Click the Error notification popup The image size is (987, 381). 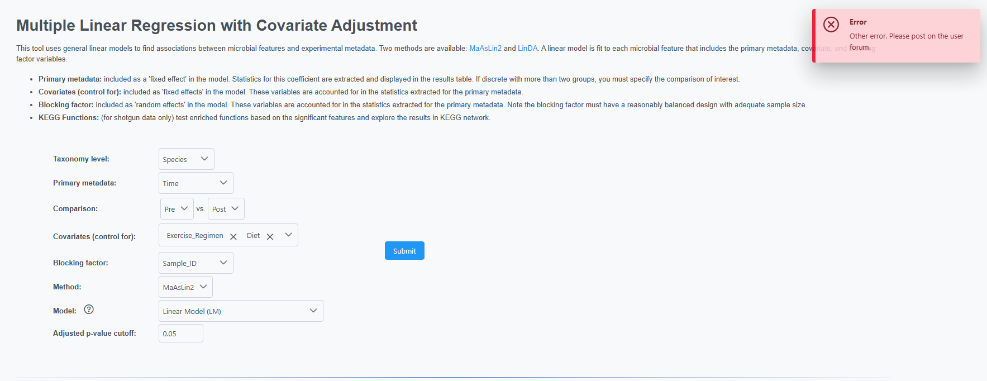coord(897,36)
